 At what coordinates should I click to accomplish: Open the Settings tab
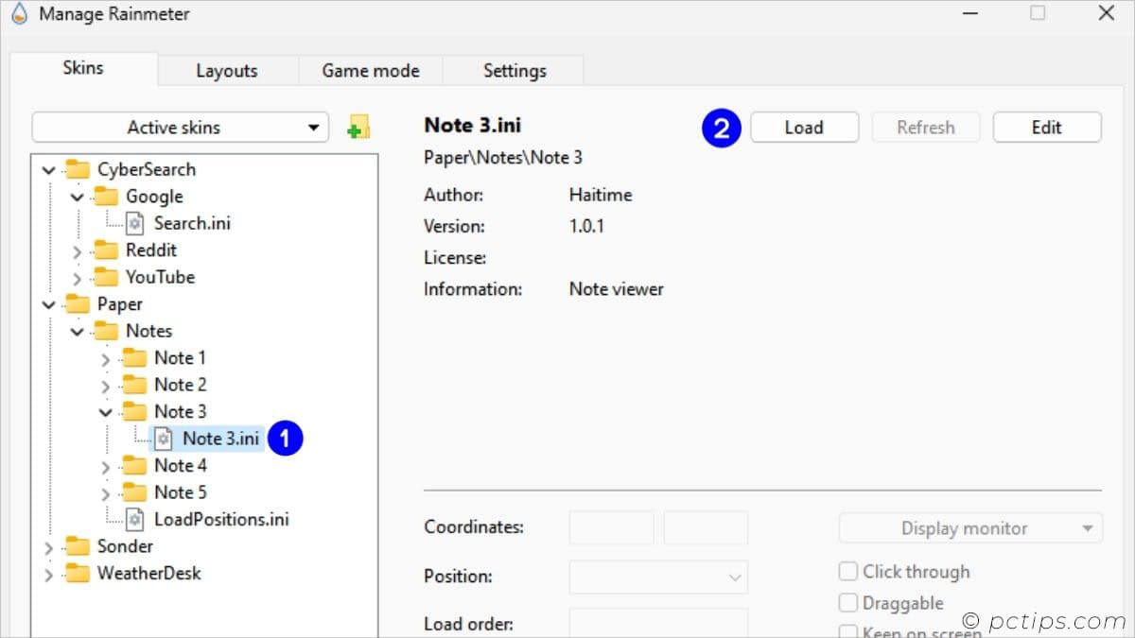click(x=515, y=71)
